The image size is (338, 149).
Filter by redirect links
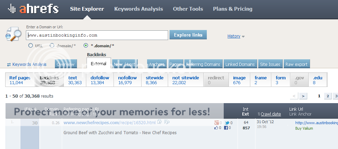(x=216, y=80)
